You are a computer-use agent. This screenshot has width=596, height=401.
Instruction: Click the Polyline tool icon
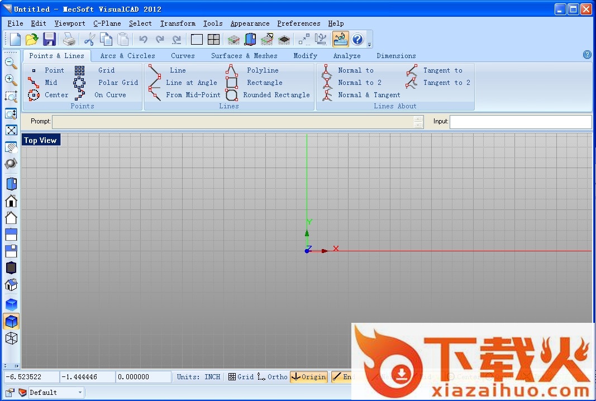[x=231, y=70]
